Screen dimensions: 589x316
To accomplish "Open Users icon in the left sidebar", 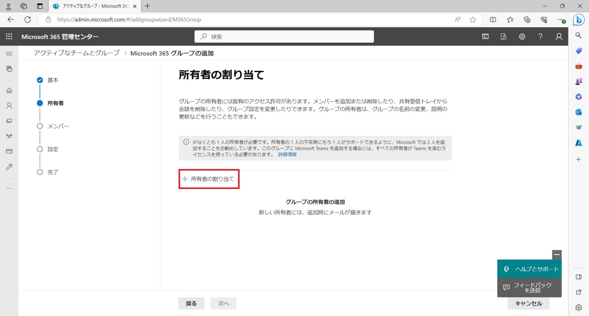I will click(9, 105).
